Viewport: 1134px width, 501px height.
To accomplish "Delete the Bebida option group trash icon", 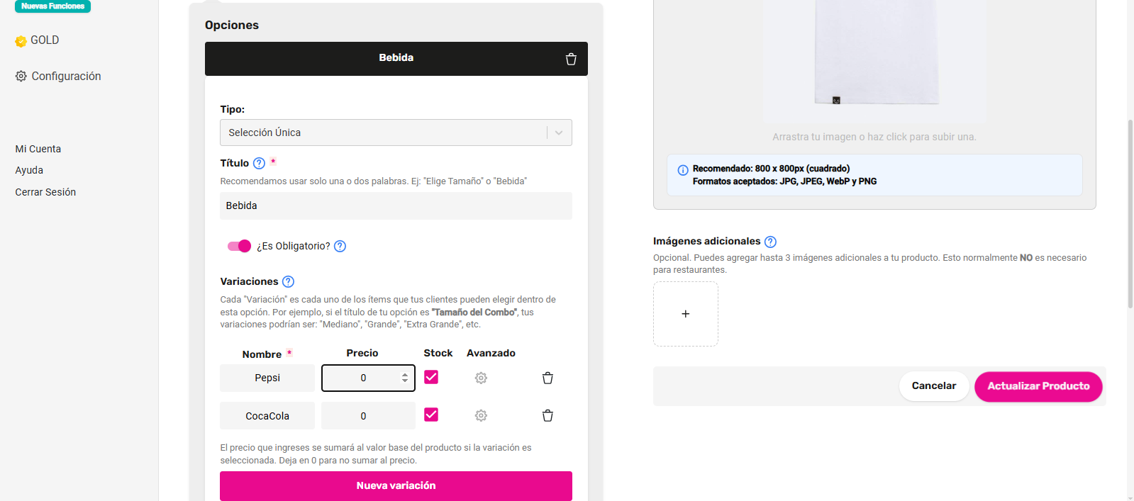I will tap(571, 59).
